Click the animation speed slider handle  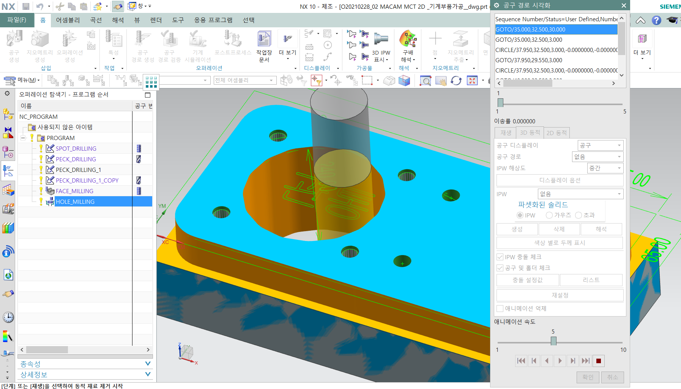coord(553,341)
